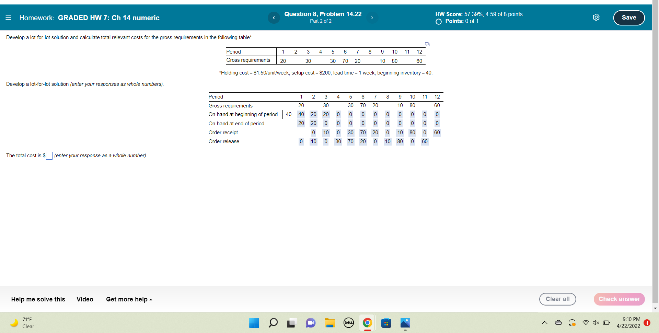The image size is (659, 333).
Task: Expand the Get more help dropdown
Action: [129, 299]
